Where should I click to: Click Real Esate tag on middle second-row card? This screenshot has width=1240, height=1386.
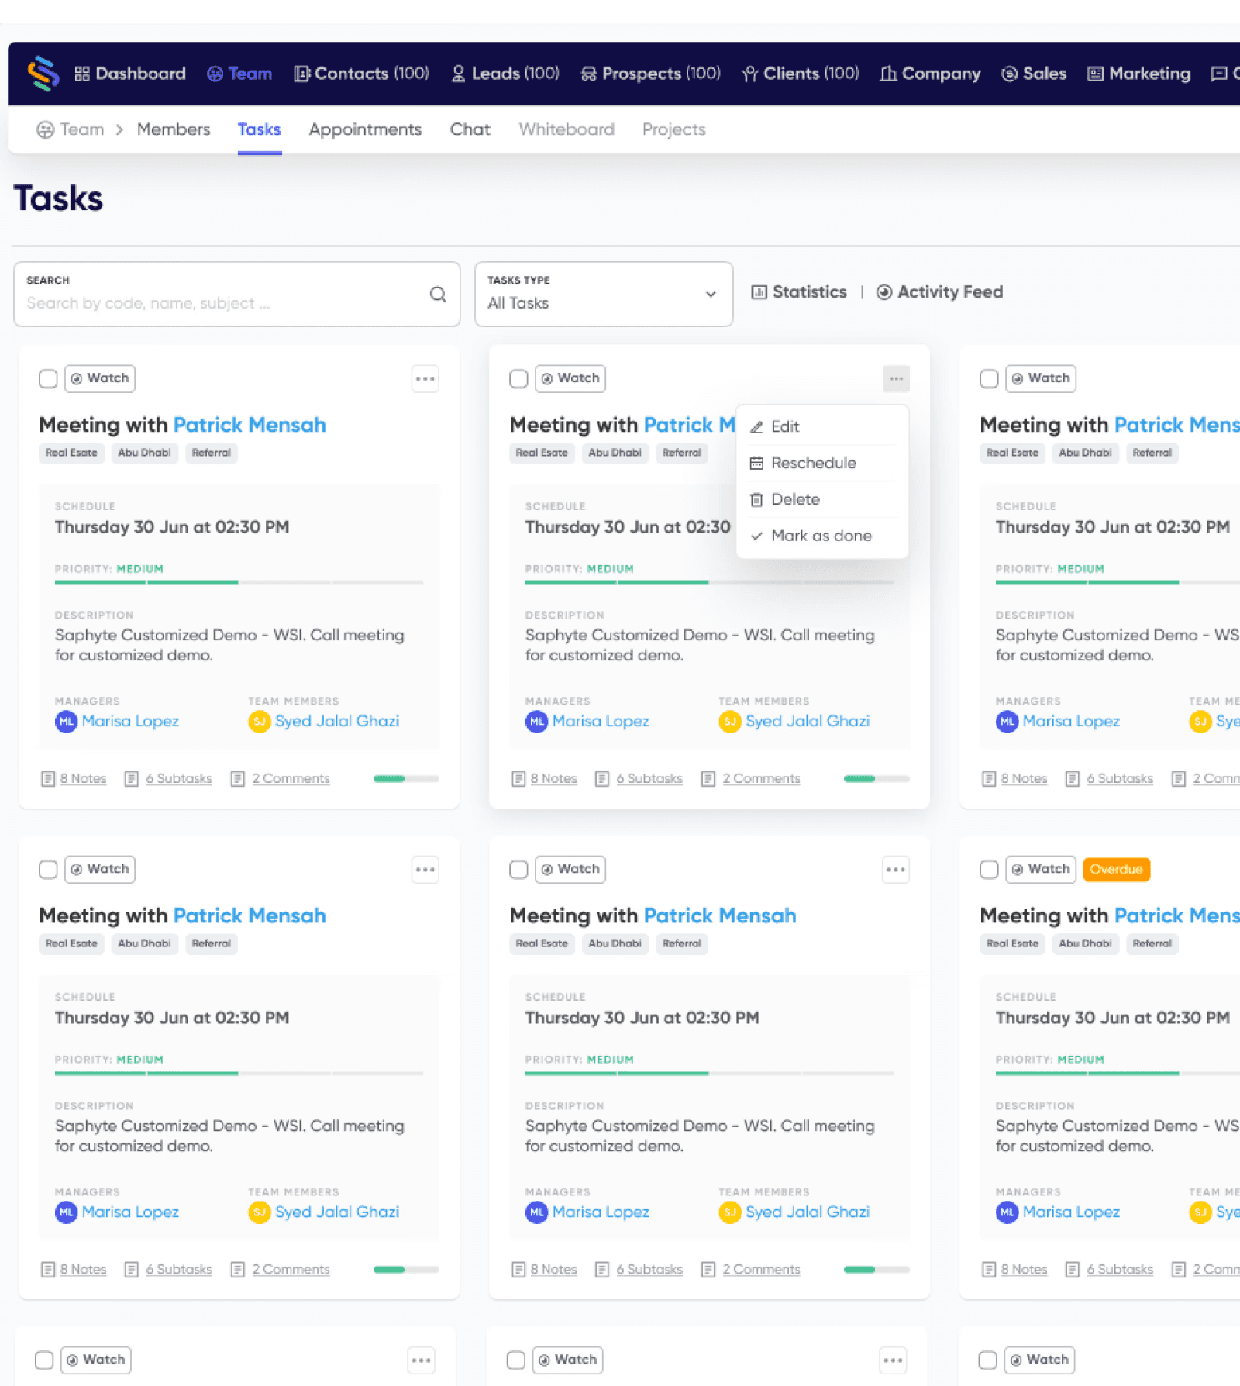pos(542,943)
